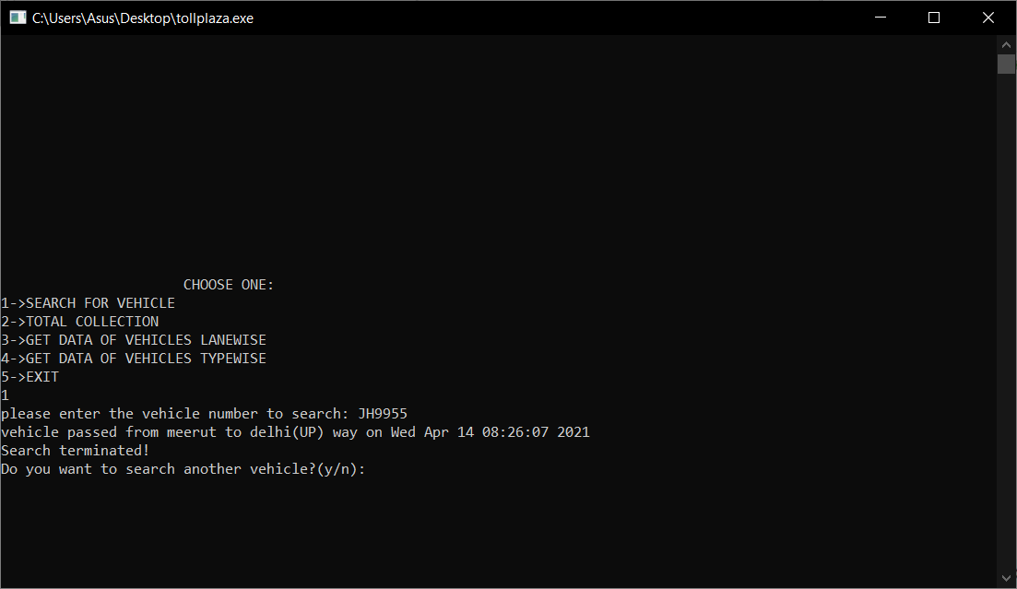Click GET DATA OF VEHICLES LANEWISE option
This screenshot has width=1017, height=589.
pyautogui.click(x=134, y=339)
